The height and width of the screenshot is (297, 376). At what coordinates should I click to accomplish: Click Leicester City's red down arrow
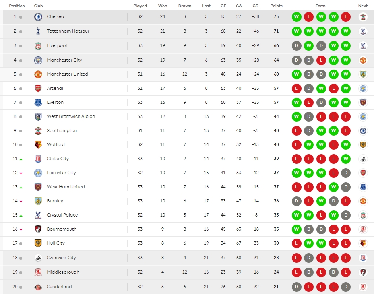point(21,173)
